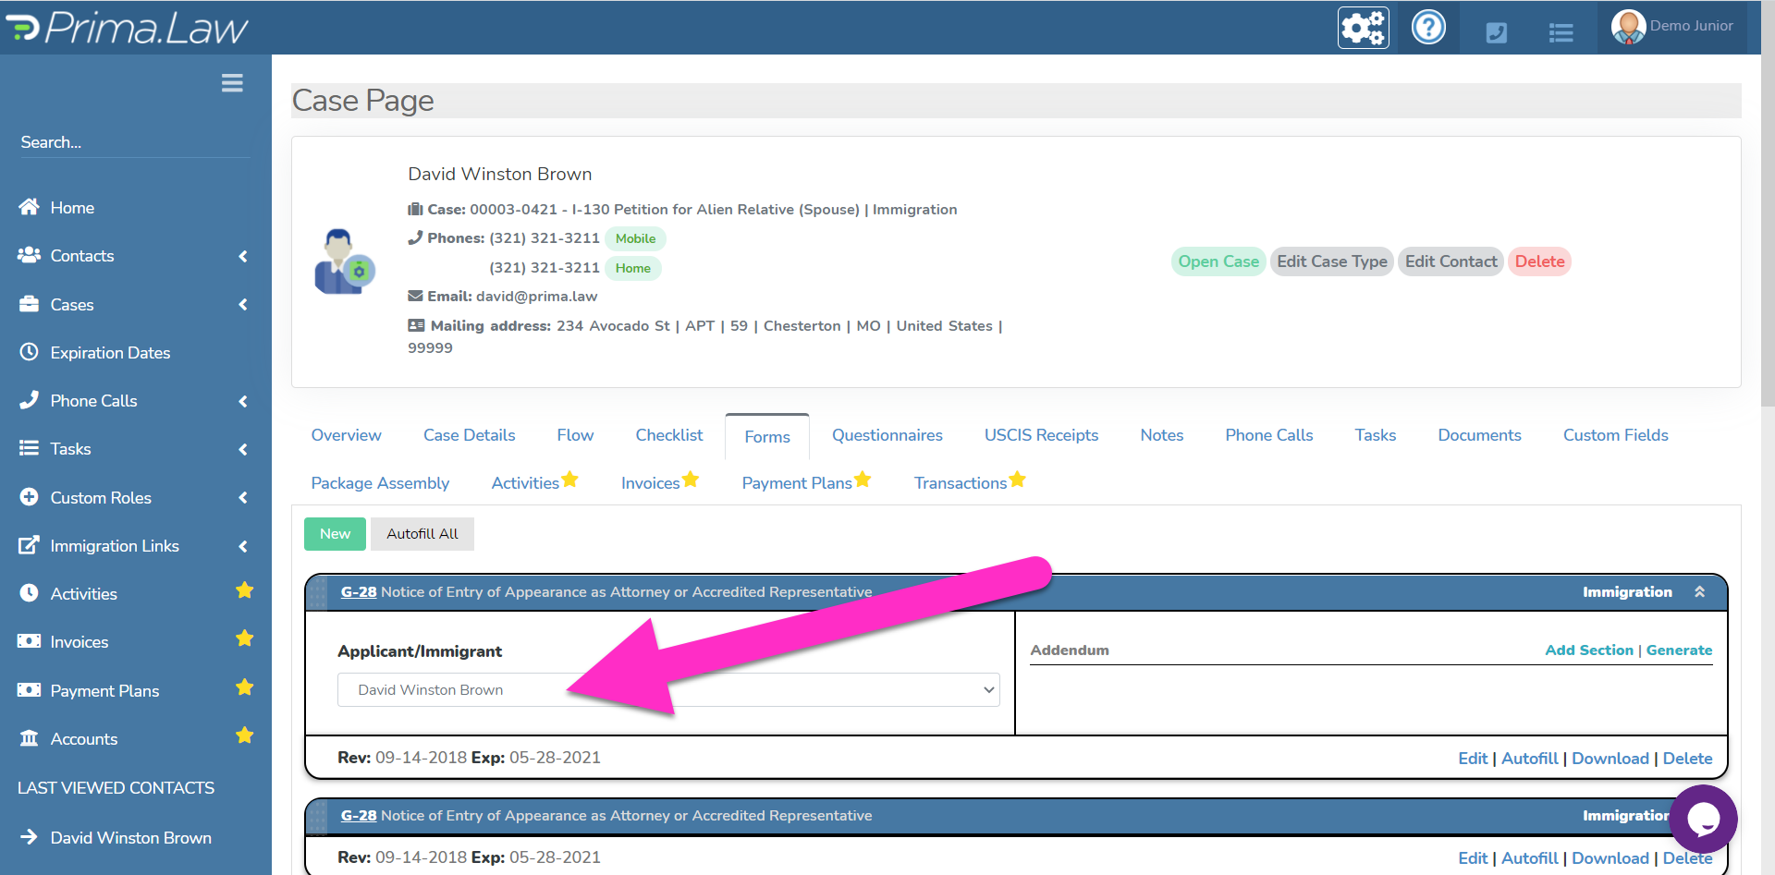1775x875 pixels.
Task: Click the help question mark icon
Action: (1428, 27)
